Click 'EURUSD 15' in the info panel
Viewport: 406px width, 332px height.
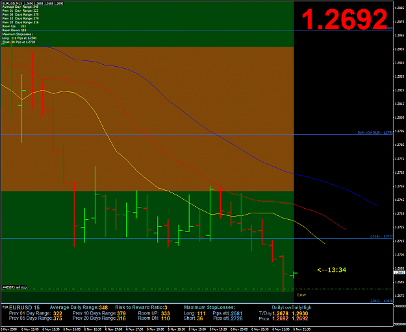click(x=24, y=307)
